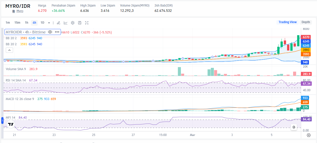This screenshot has width=317, height=143.
Task: Open the MYROIDR legend more-options dots
Action: click(x=57, y=32)
